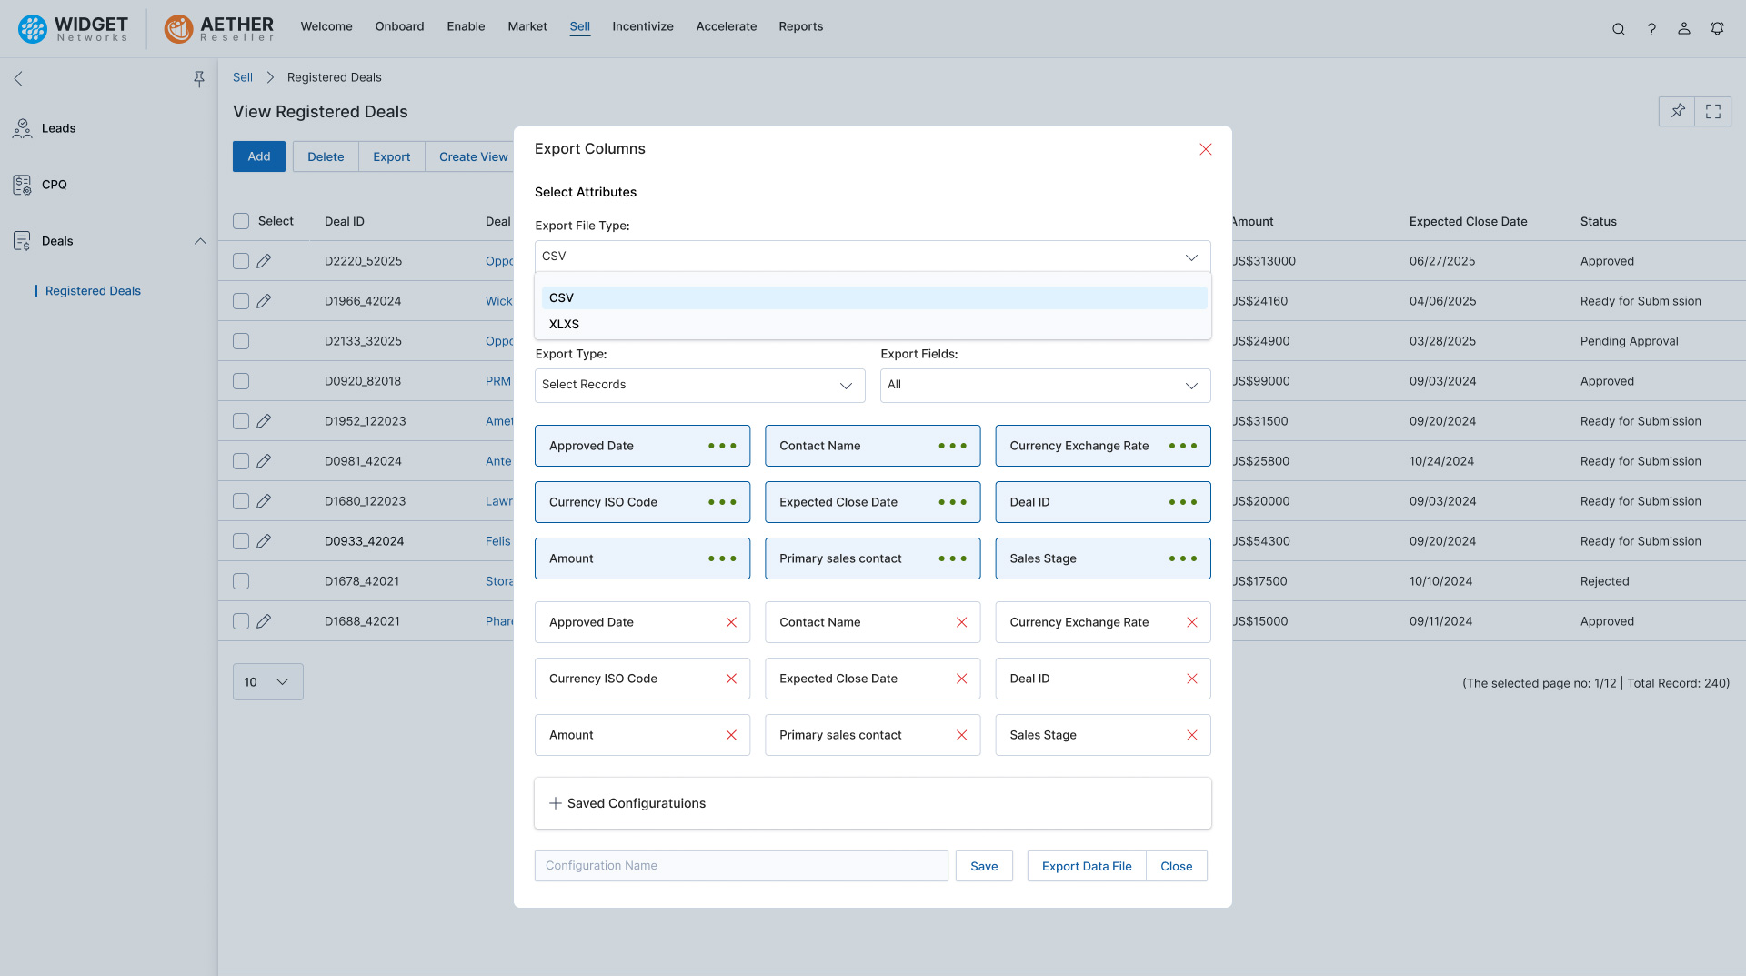This screenshot has width=1746, height=976.
Task: Check the box for deal D2133_32025
Action: click(241, 341)
